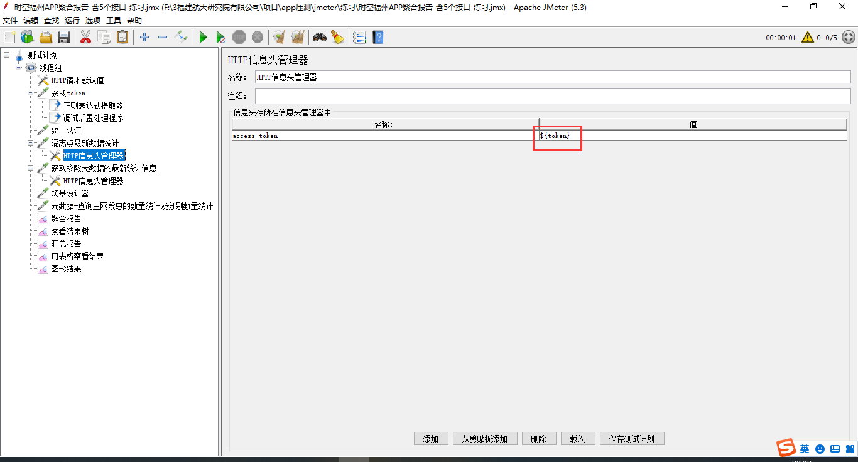
Task: Click the Toggle enable/disable toolbar icon
Action: [x=181, y=38]
